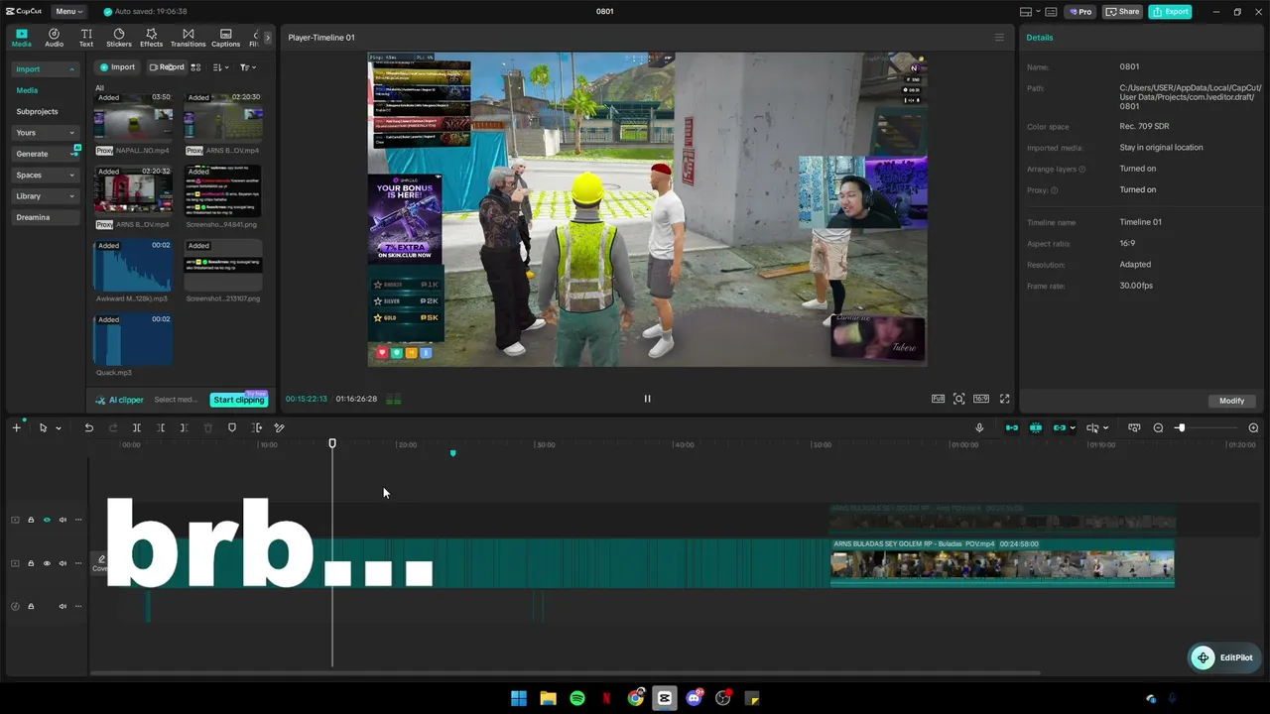Switch to the Transitions tab
The image size is (1270, 714).
click(188, 38)
